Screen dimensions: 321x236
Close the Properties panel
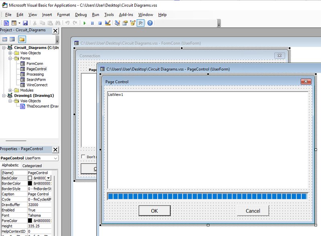(x=55, y=150)
